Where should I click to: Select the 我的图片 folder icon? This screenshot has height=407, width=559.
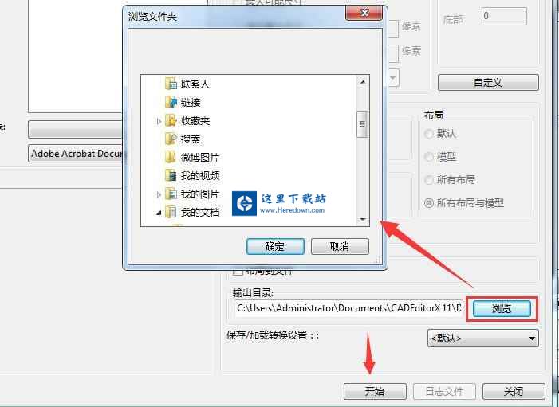click(171, 194)
